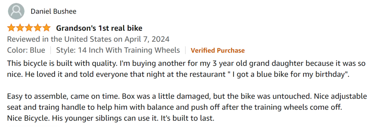
Task: Click Style: 14 Inch With Training Wheels
Action: pyautogui.click(x=118, y=50)
